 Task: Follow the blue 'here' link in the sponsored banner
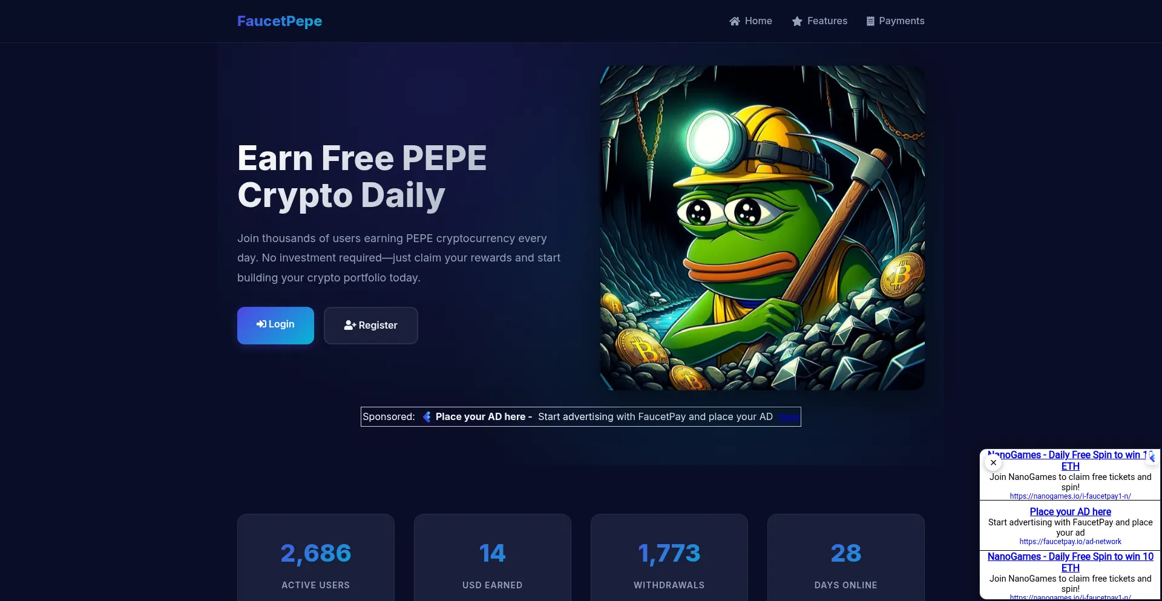[788, 416]
